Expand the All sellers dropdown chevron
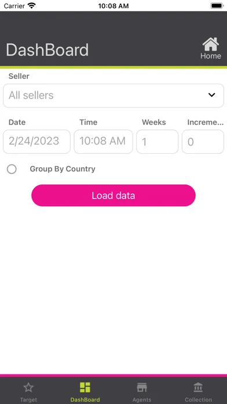Viewport: 227px width, 404px height. pyautogui.click(x=211, y=95)
